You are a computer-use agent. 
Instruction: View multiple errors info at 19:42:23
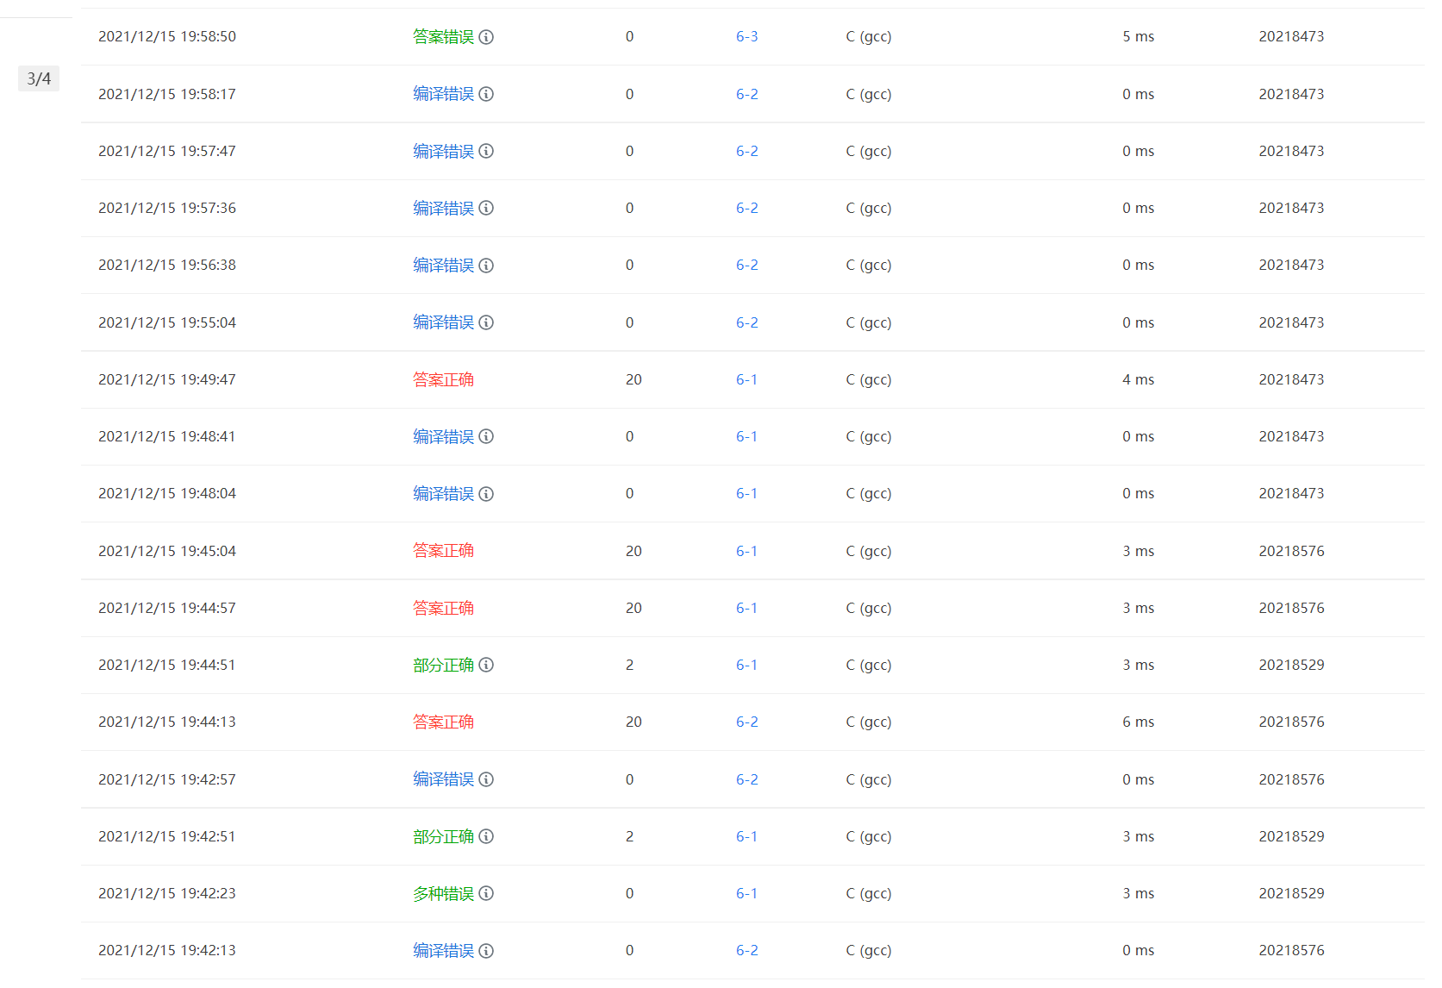click(x=486, y=893)
